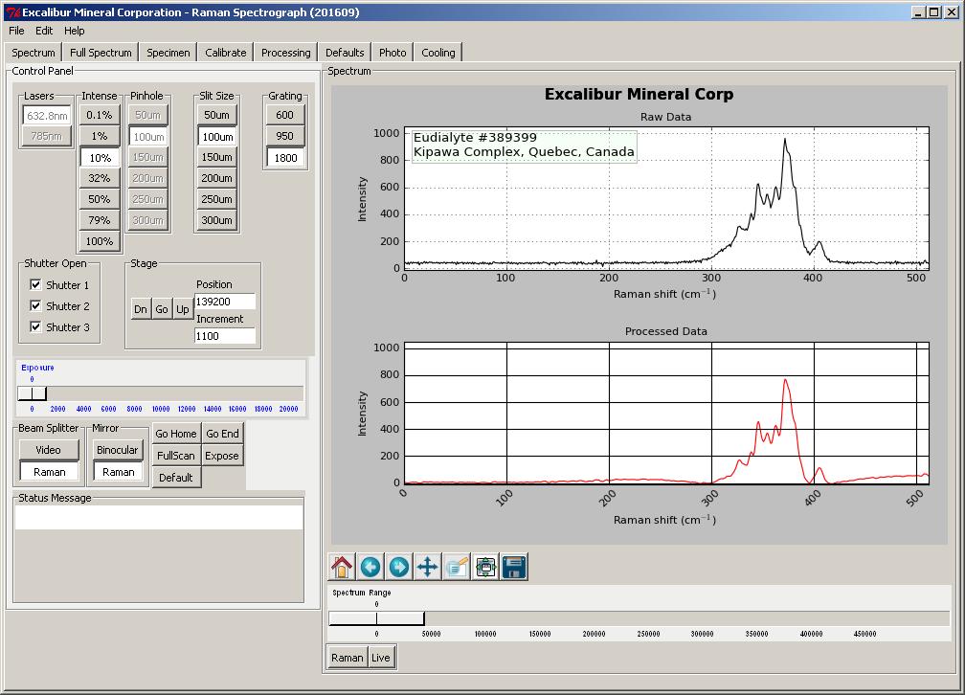Switch to the Full Spectrum tab
This screenshot has height=695, width=965.
click(x=101, y=53)
